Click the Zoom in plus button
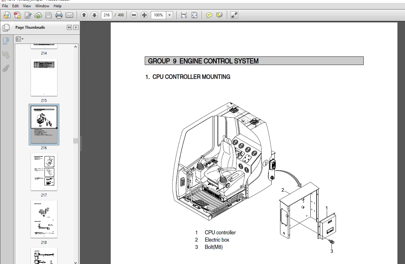Viewport: 405px width, 264px height. [x=144, y=15]
